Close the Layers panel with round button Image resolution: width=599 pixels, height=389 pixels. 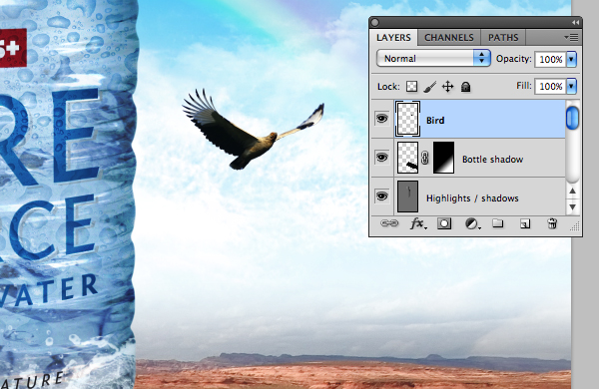click(x=375, y=23)
